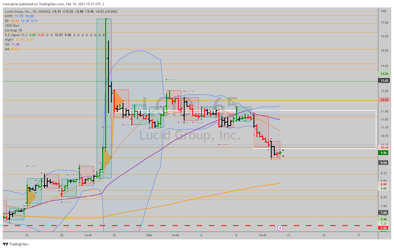
Task: Click the 8.69 price label
Action: click(x=384, y=184)
